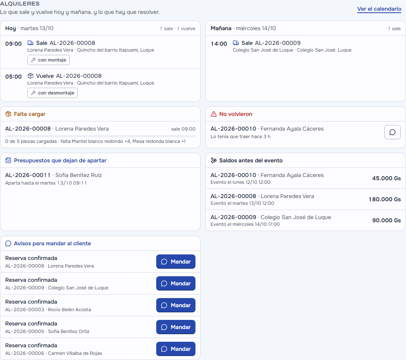Click 'Evento el miércoles 14/10 17:00' text
This screenshot has height=360, width=406.
(245, 224)
